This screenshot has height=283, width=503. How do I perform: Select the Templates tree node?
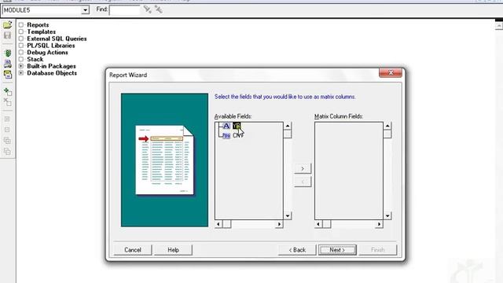pyautogui.click(x=42, y=31)
